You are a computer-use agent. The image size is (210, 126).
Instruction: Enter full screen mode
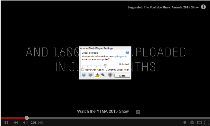[207, 122]
